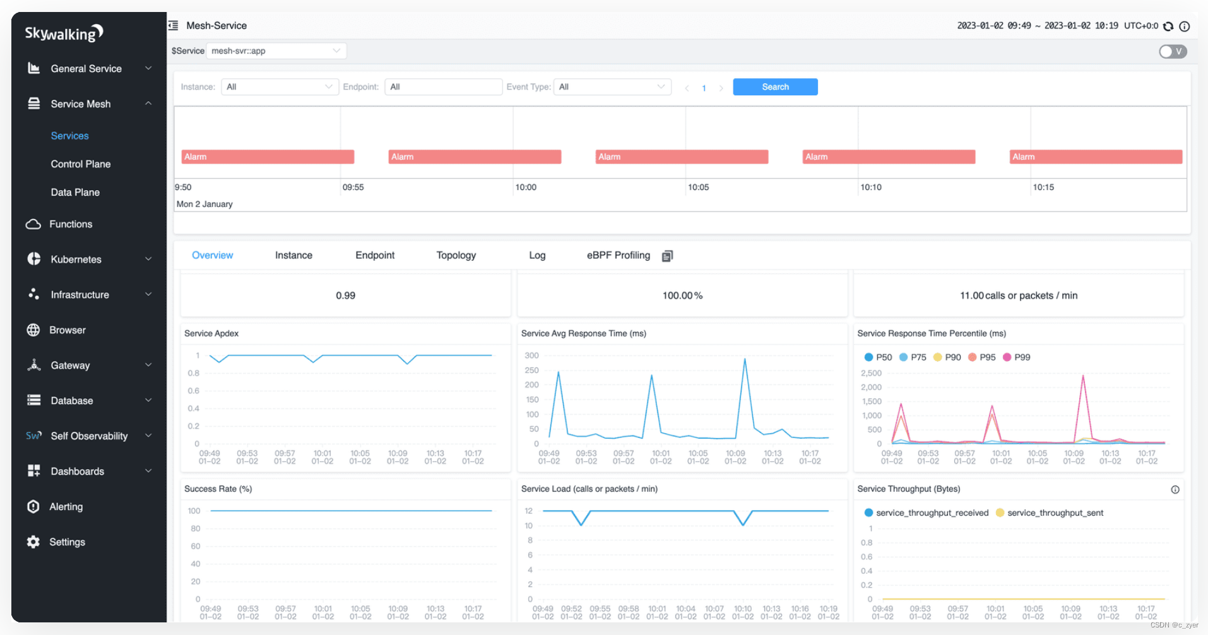Click the copy icon next to eBPF Profiling
Viewport: 1208px width, 635px height.
tap(667, 256)
